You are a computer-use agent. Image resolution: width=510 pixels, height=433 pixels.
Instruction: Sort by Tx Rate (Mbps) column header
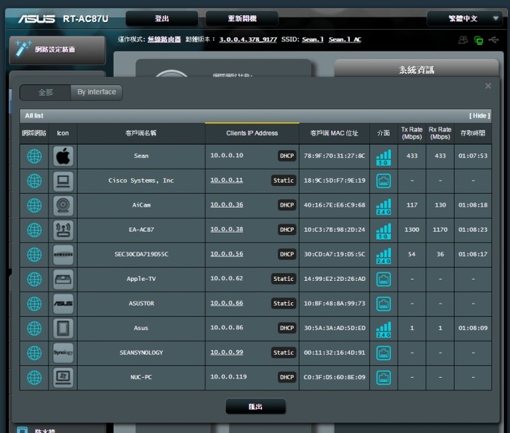tap(412, 133)
